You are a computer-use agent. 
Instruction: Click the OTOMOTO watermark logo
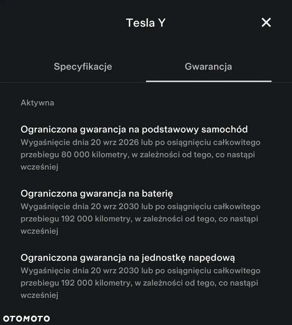[x=27, y=318]
